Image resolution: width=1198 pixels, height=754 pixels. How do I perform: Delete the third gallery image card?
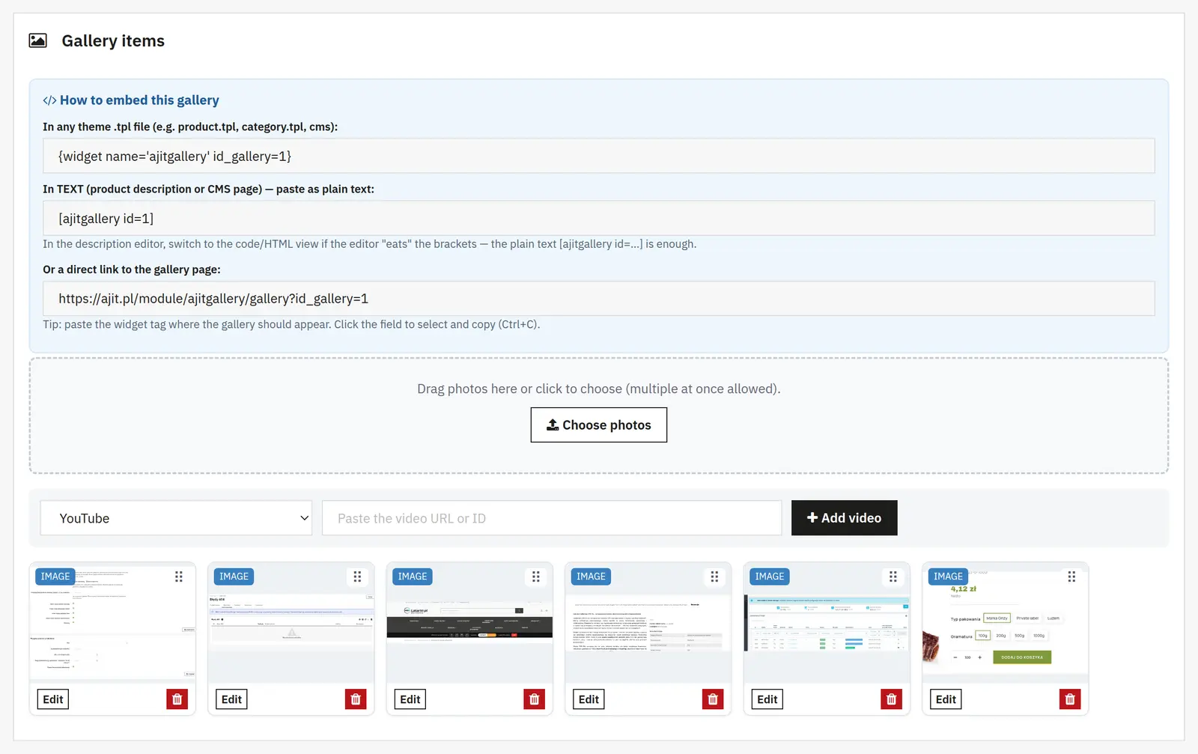[x=535, y=699]
